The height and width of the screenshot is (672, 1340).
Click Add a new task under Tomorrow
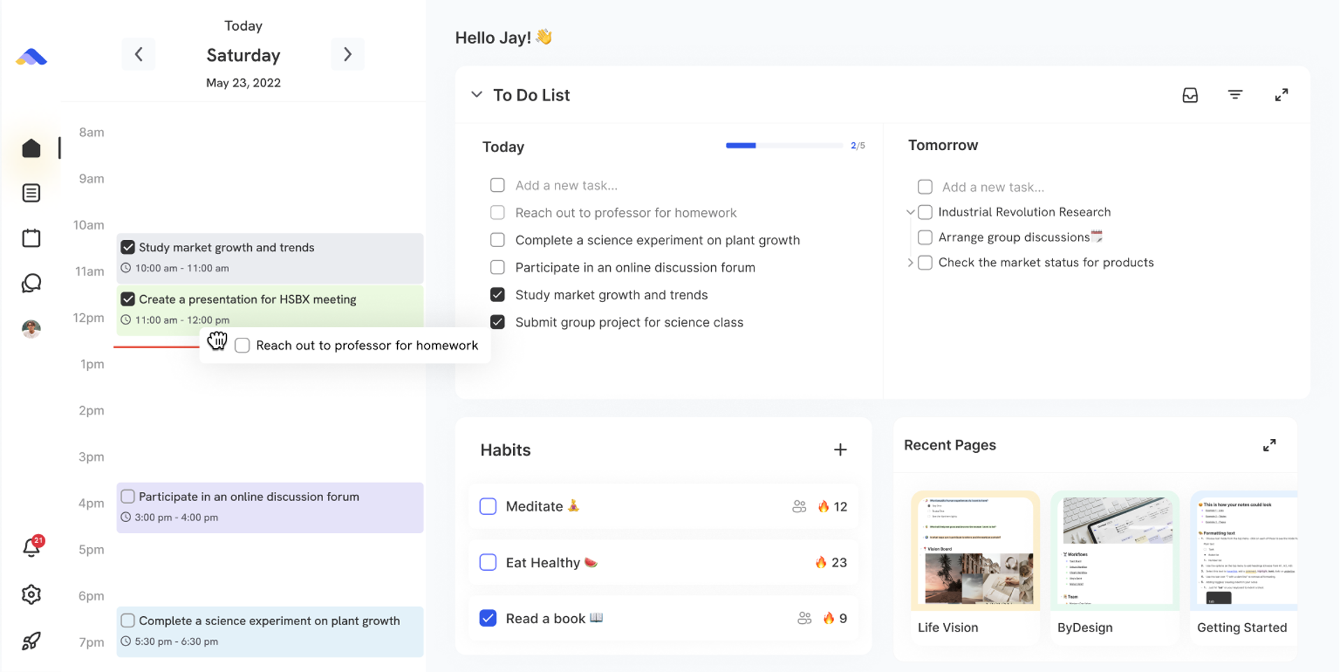(x=992, y=187)
